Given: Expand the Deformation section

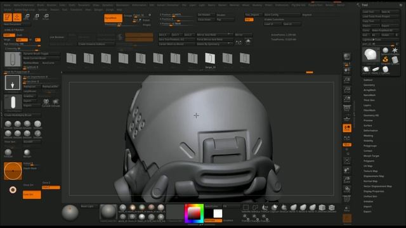Looking at the screenshot, I should coord(370,130).
